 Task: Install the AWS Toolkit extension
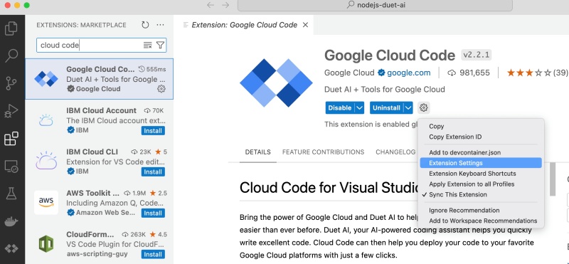(153, 213)
